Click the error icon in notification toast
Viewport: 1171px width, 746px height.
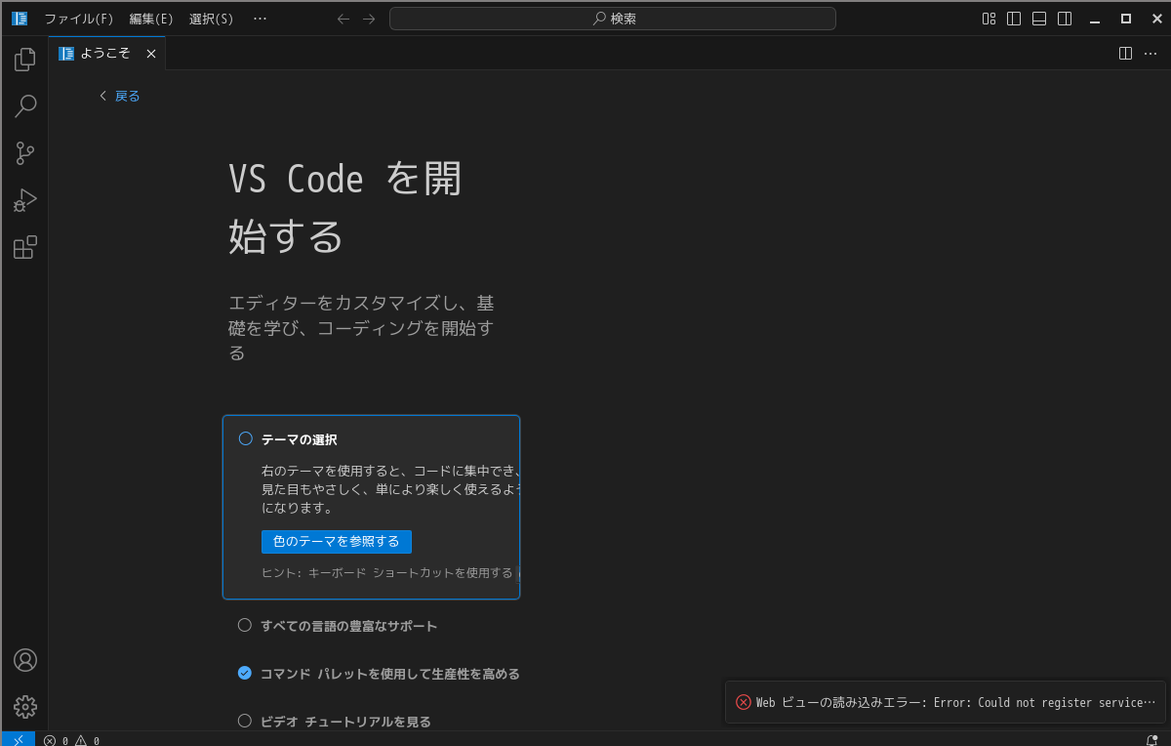point(744,702)
